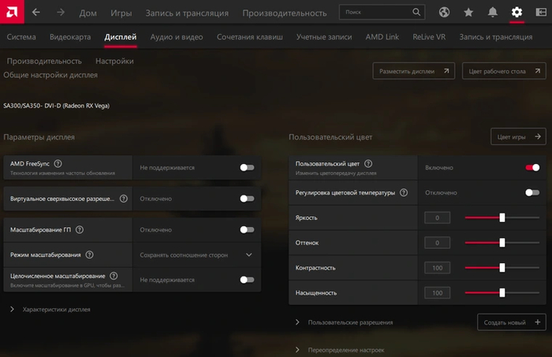Image resolution: width=552 pixels, height=357 pixels.
Task: Enable Регулировка цветовой температуры toggle
Action: 532,192
